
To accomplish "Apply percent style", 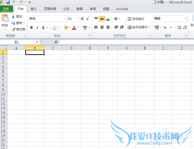I will (165, 28).
